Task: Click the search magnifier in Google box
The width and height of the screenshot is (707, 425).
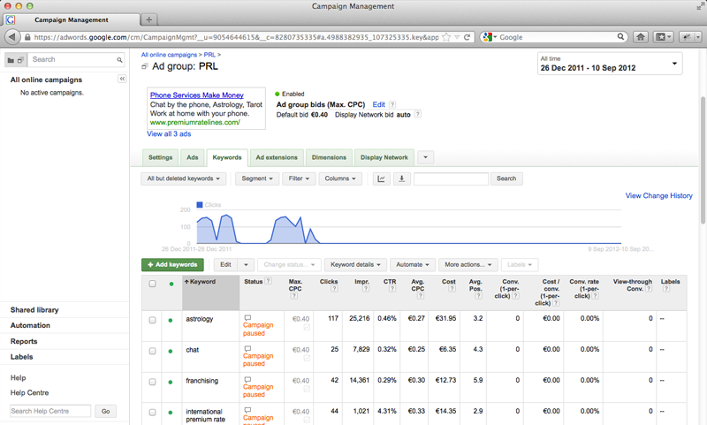Action: 620,37
